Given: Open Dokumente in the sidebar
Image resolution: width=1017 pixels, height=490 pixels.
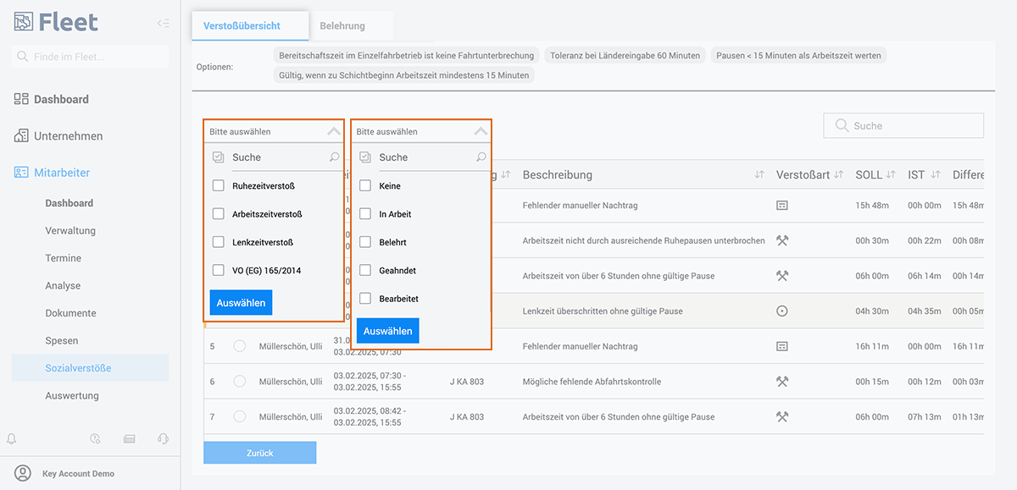Looking at the screenshot, I should point(71,313).
